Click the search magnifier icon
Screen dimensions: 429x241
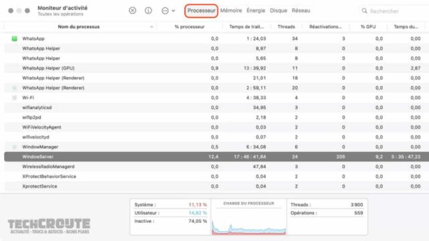tap(364, 11)
